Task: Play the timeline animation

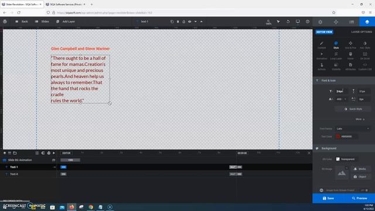Action: pos(54,153)
